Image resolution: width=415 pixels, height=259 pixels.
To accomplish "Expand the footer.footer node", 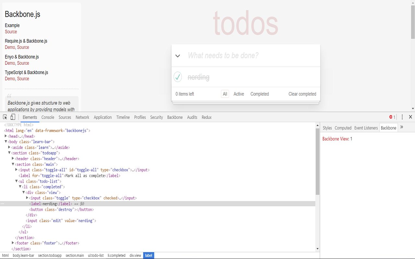I will tap(12, 243).
